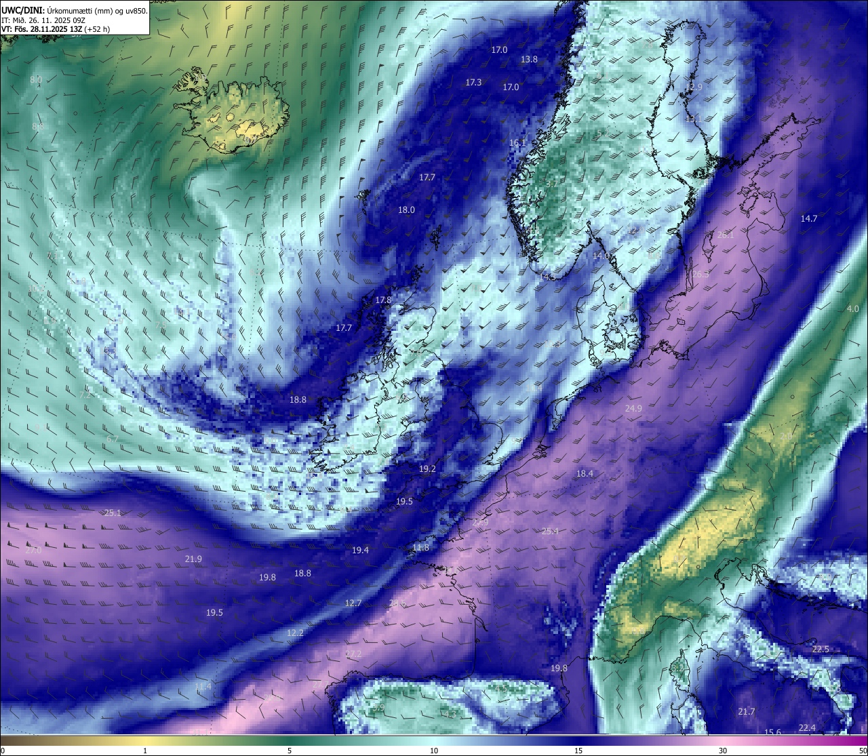Click the 10 tick on the colour scale
The width and height of the screenshot is (868, 756).
pos(434,751)
